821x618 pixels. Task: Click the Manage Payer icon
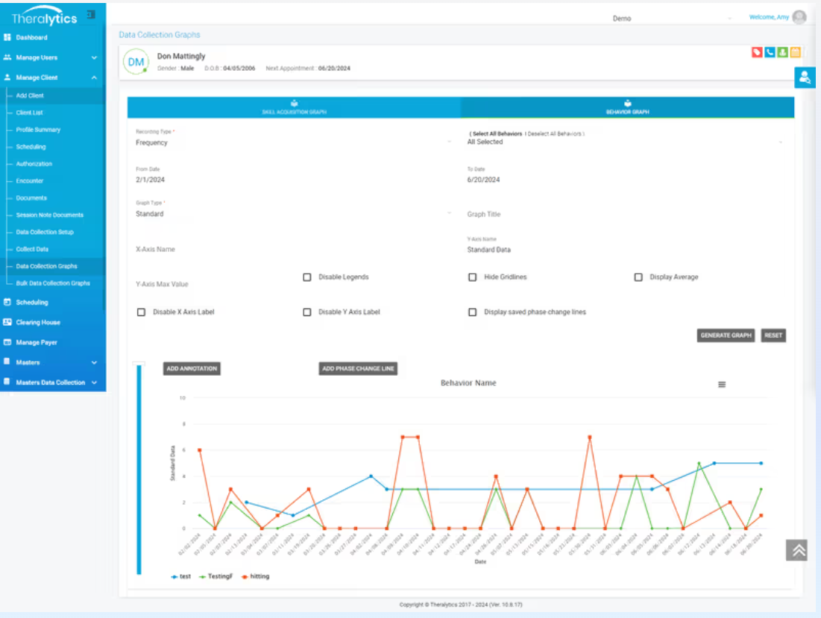pyautogui.click(x=7, y=341)
